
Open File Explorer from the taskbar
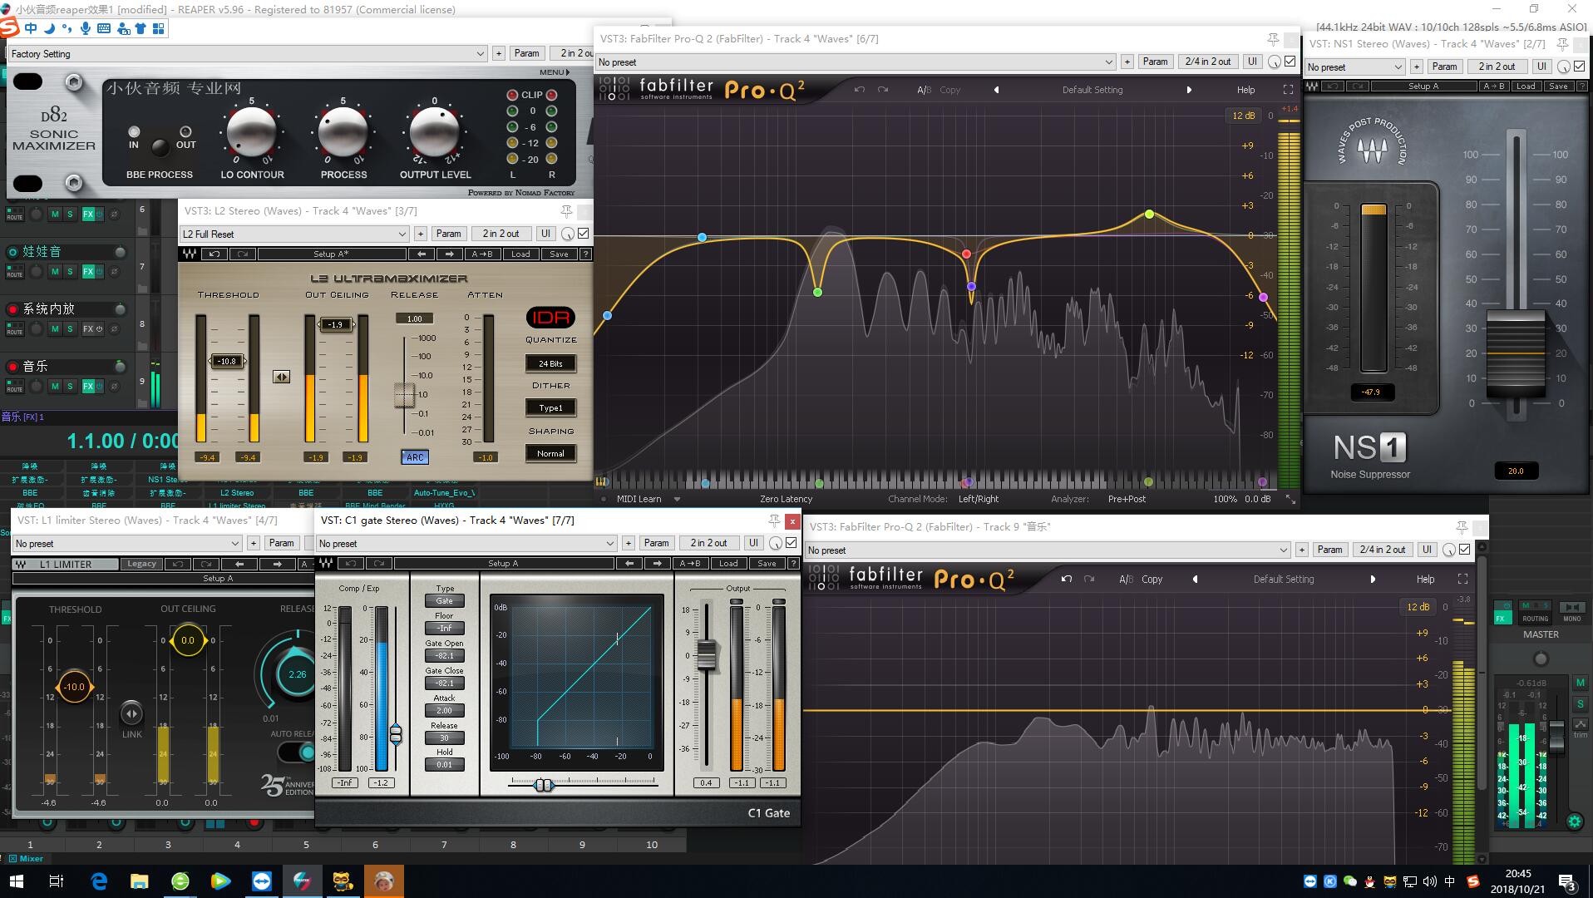tap(139, 881)
